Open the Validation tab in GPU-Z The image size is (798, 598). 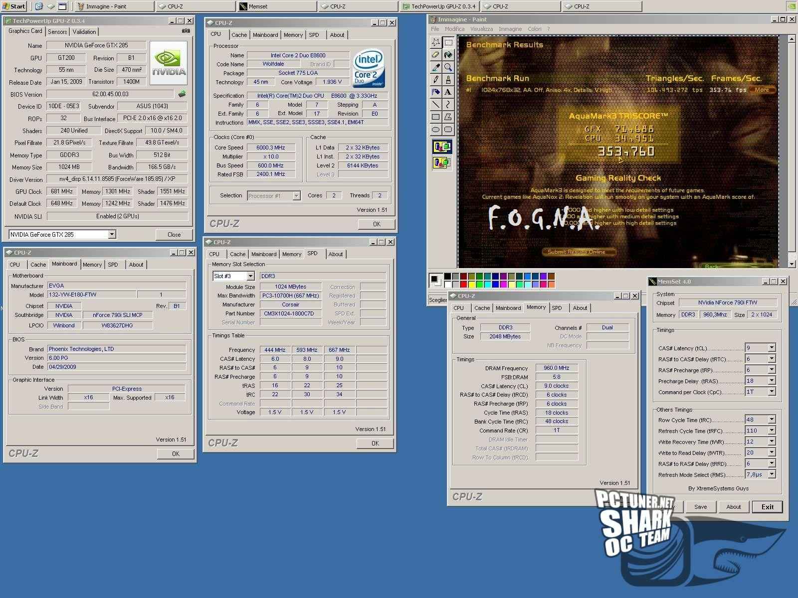[x=84, y=31]
